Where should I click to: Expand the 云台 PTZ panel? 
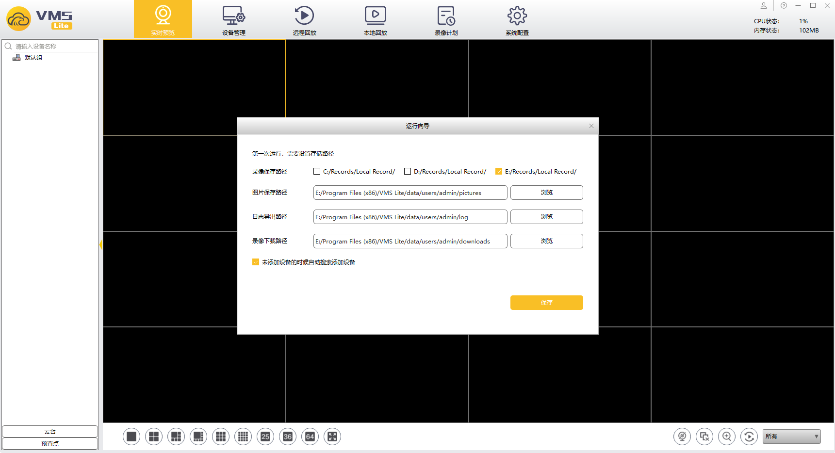click(50, 432)
